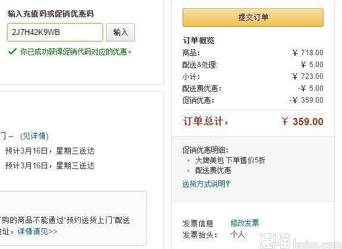Click the 配送费优惠 promotion detail bullet

point(213,170)
